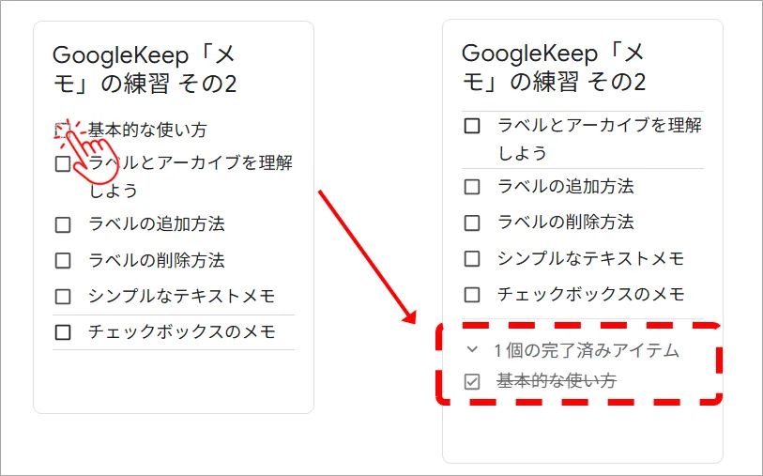Check ラベルとアーカイブを理解しよう in the note with completed items
763x476 pixels.
pyautogui.click(x=472, y=126)
